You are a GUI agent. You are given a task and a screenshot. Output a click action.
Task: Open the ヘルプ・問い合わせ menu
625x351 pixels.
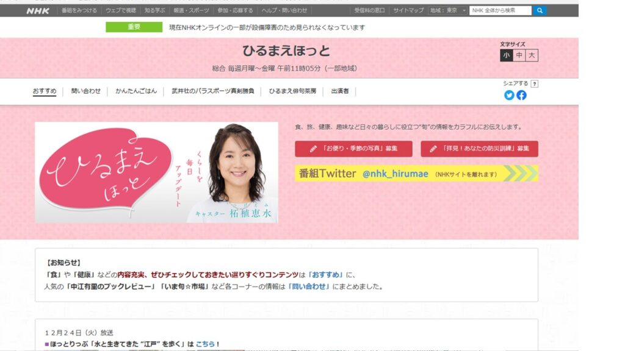[x=284, y=10]
